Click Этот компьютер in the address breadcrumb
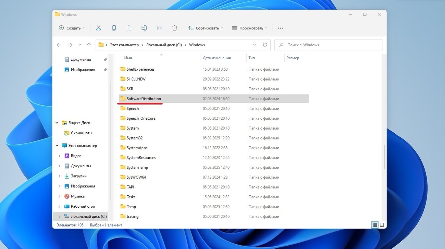This screenshot has width=445, height=249. tap(125, 45)
